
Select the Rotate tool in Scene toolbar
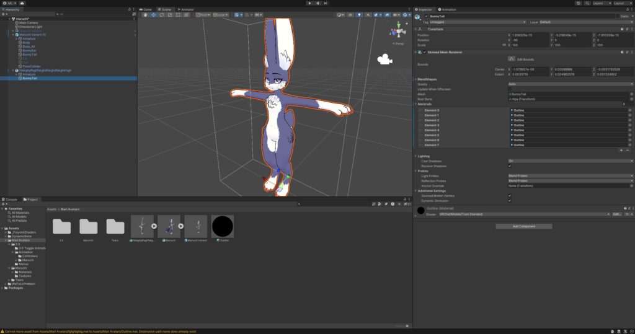coord(161,14)
